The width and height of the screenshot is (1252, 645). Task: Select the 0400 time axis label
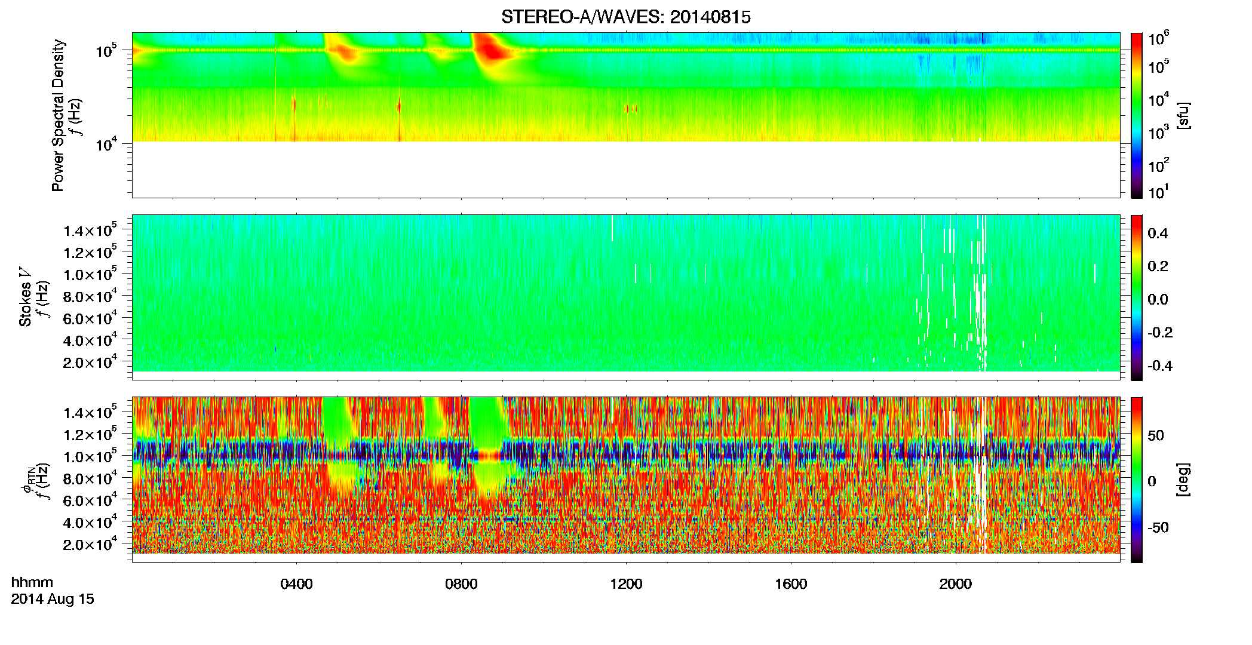tap(296, 584)
